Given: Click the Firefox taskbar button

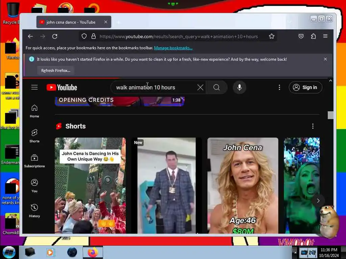Looking at the screenshot, I should pyautogui.click(x=93, y=252).
